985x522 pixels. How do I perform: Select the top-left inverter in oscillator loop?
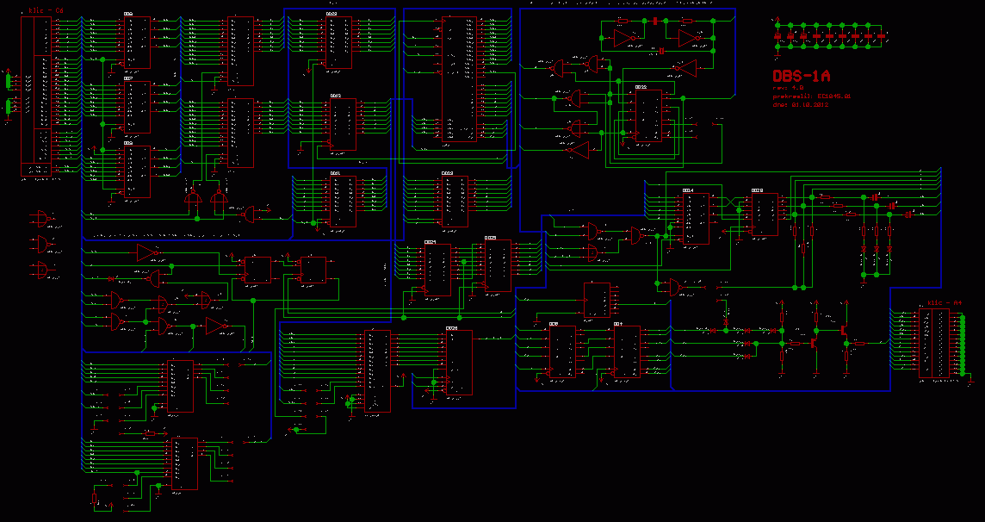pos(622,39)
